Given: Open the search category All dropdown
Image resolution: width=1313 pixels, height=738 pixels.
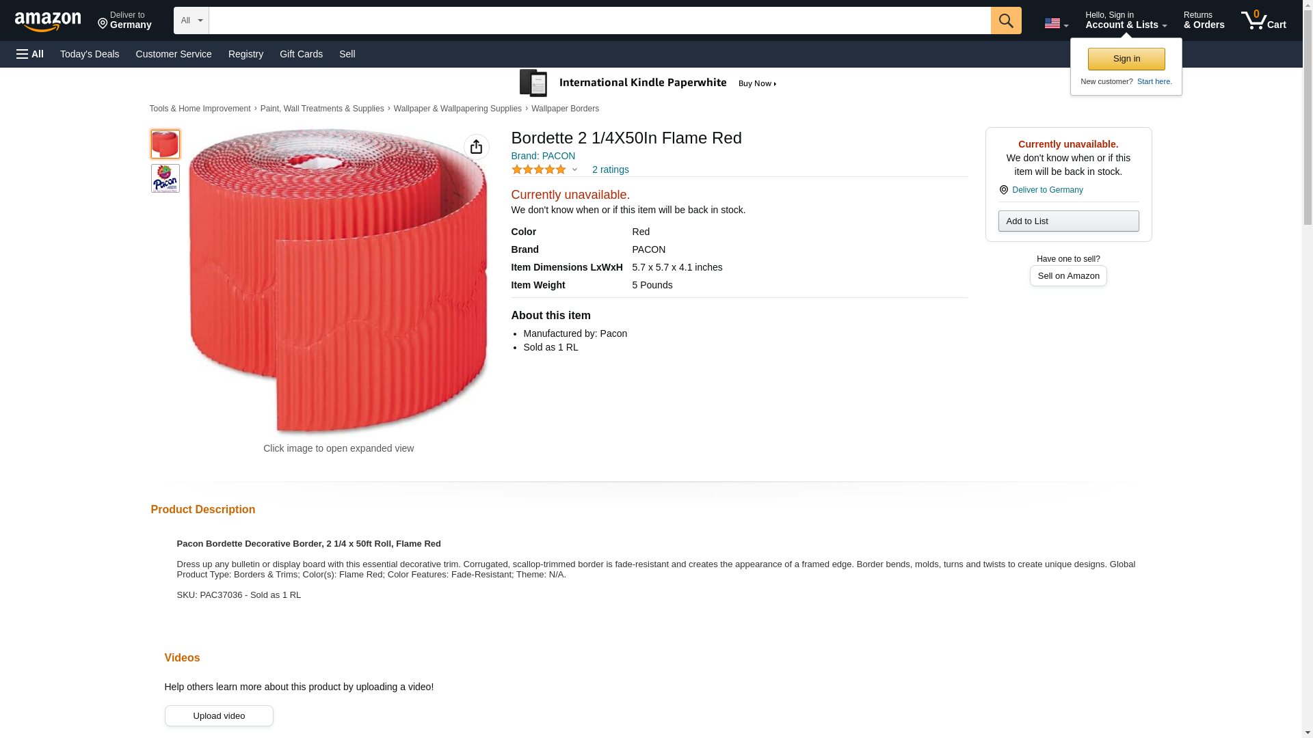Looking at the screenshot, I should click(191, 20).
